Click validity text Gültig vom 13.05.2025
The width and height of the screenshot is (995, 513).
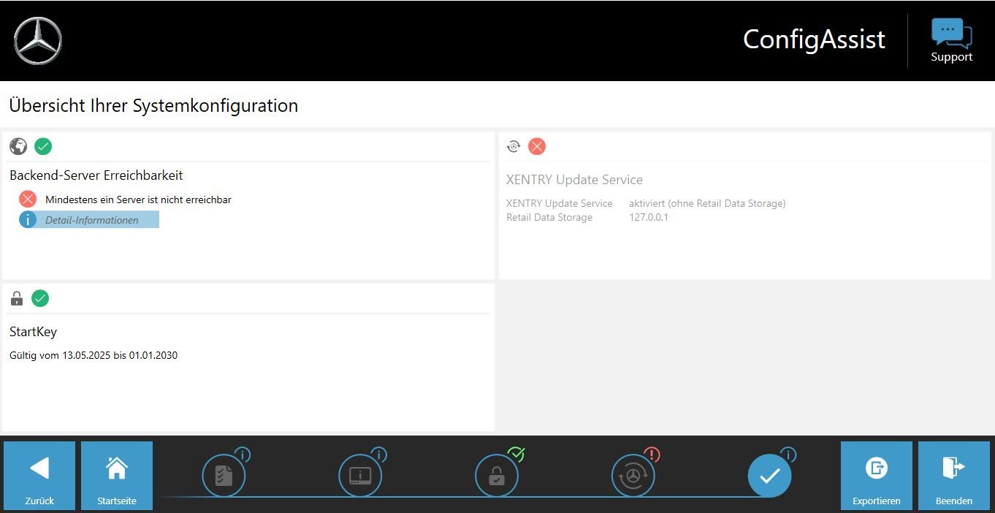94,356
